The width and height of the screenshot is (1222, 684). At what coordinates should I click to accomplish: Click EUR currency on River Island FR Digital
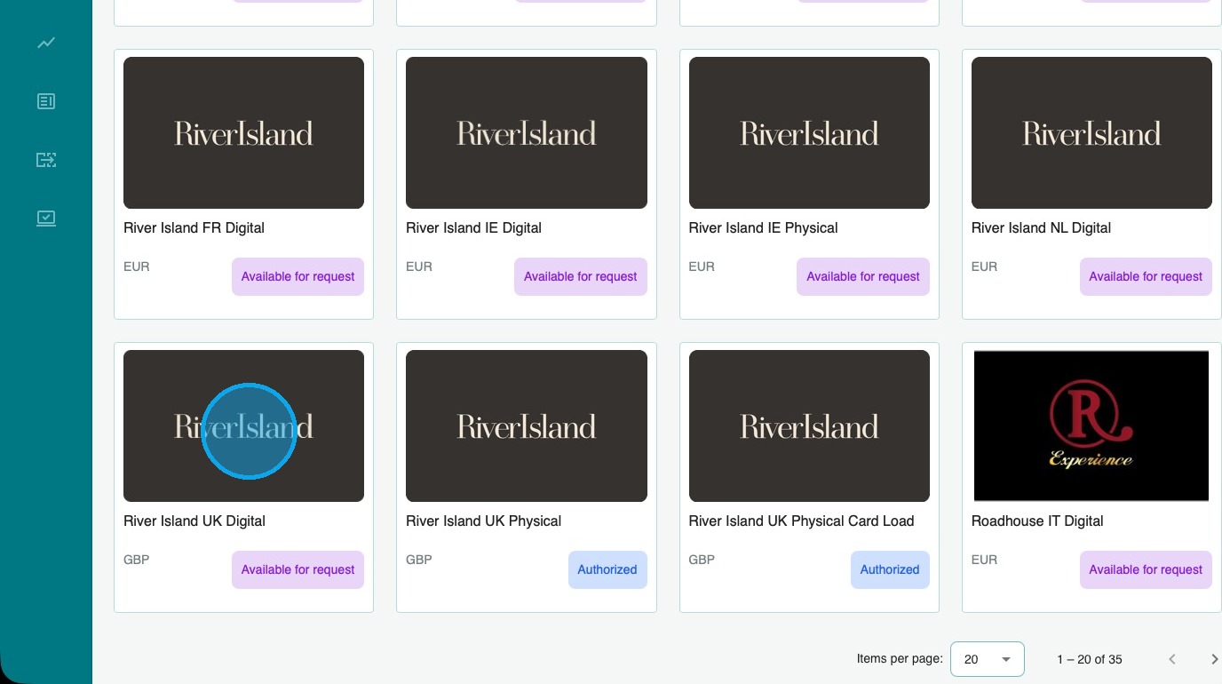137,266
